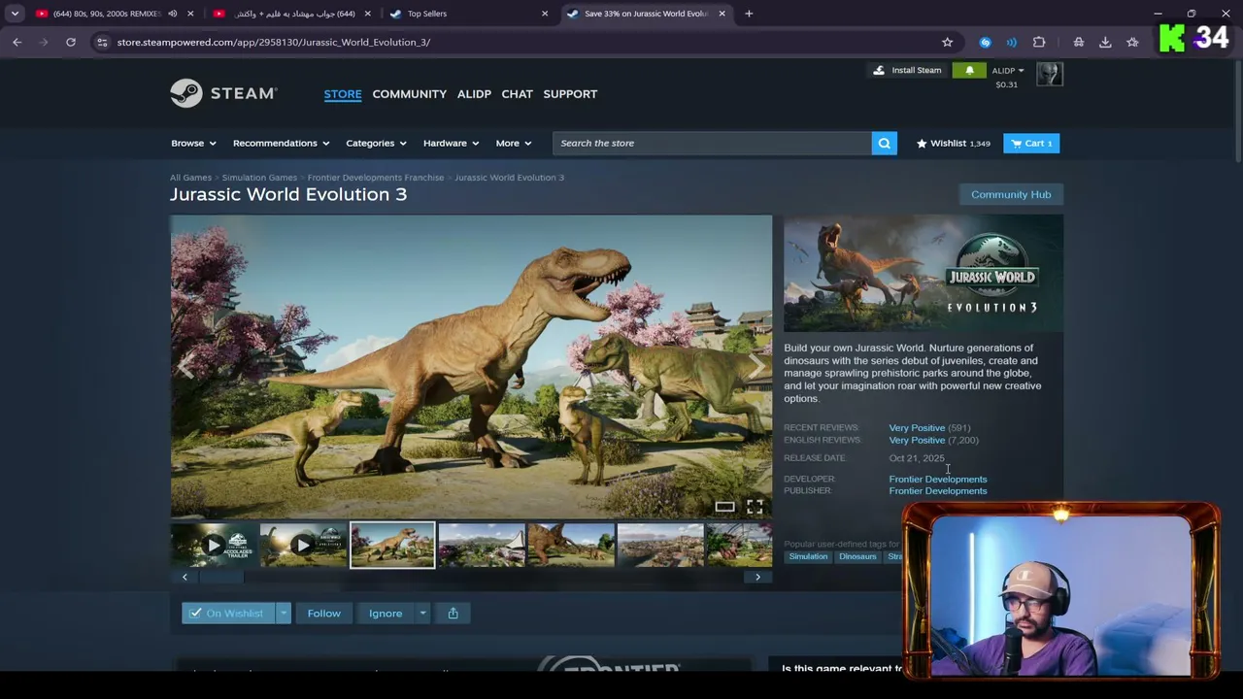
Task: Play the second video thumbnail
Action: click(303, 545)
